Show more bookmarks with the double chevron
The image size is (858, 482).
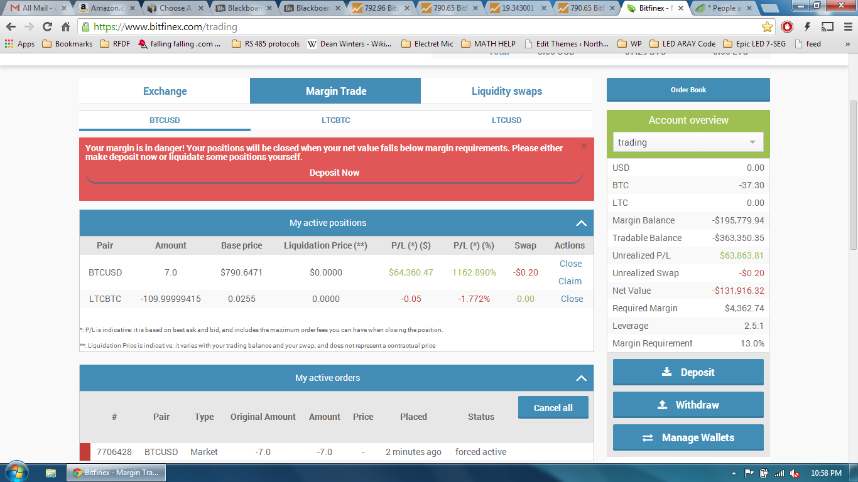pyautogui.click(x=847, y=44)
